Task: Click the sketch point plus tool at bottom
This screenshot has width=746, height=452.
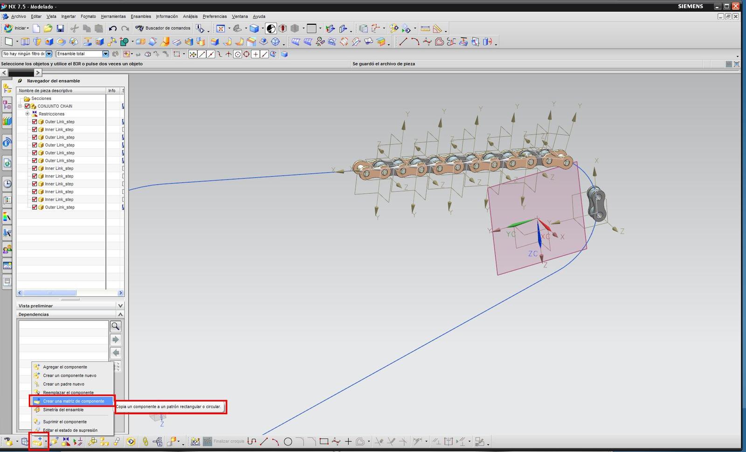Action: 348,441
